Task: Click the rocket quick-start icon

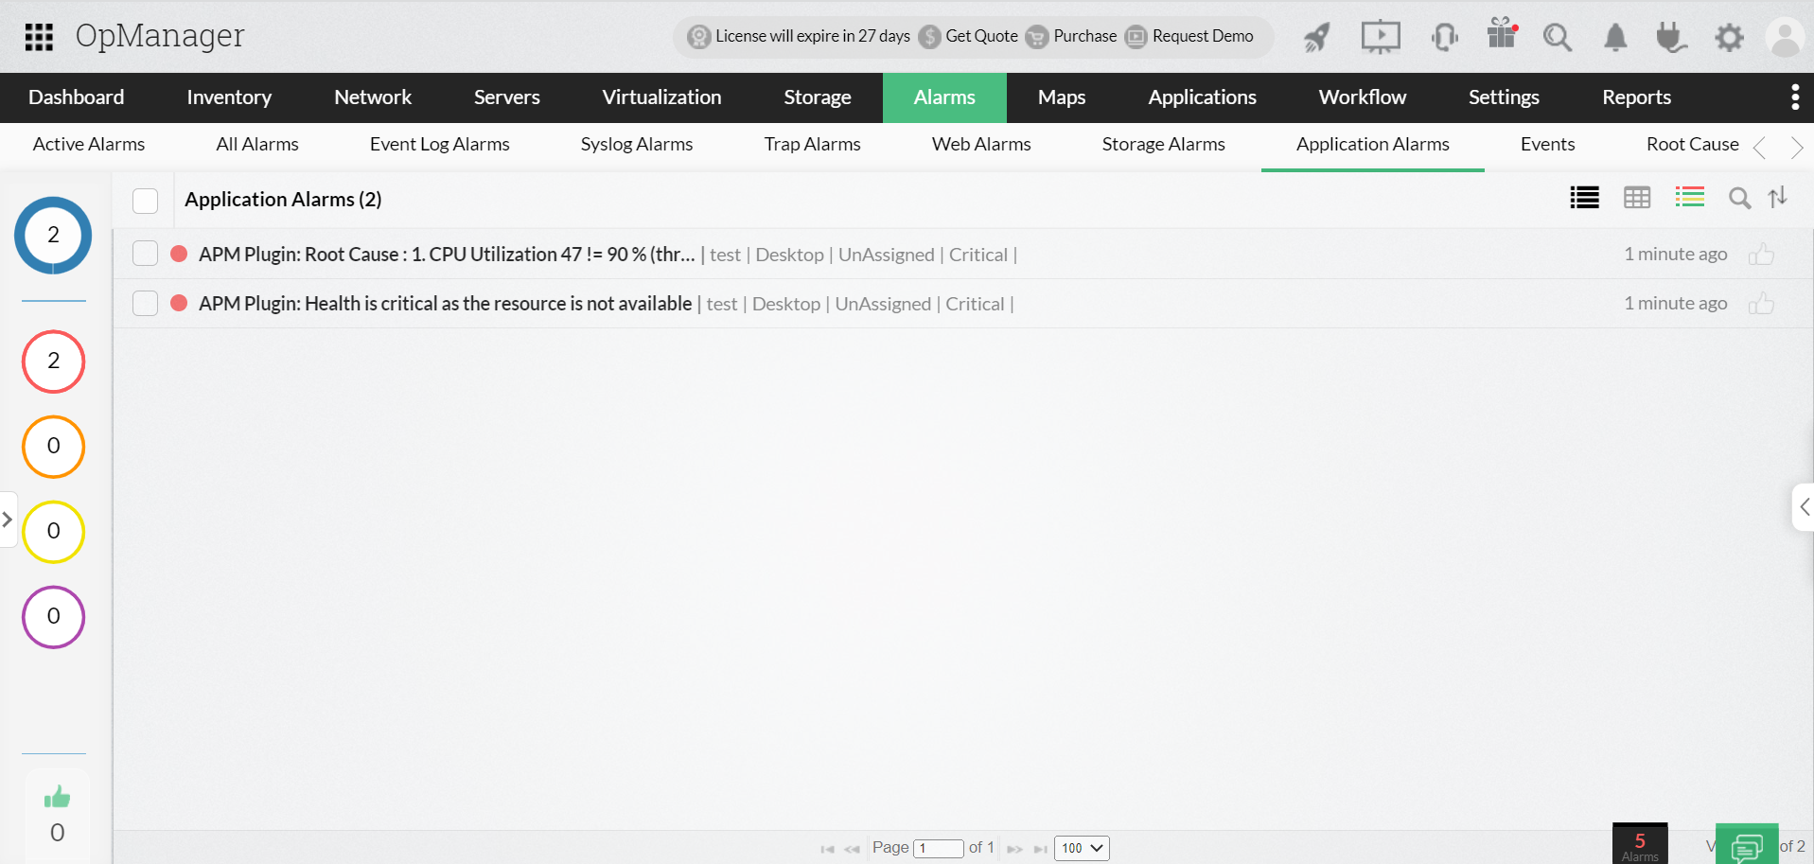Action: pyautogui.click(x=1317, y=37)
